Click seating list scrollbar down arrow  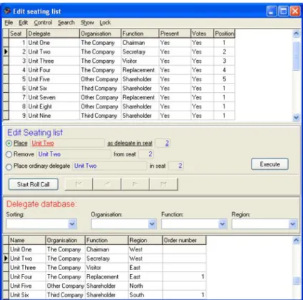(296, 117)
